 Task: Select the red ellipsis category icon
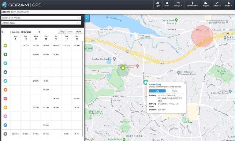(x=6, y=98)
